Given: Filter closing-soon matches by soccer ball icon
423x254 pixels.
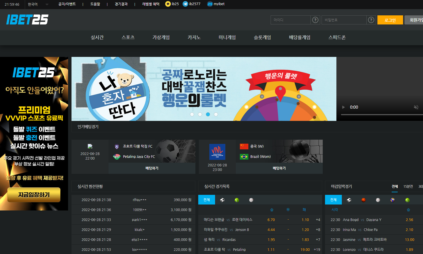Looking at the screenshot, I should [x=349, y=200].
